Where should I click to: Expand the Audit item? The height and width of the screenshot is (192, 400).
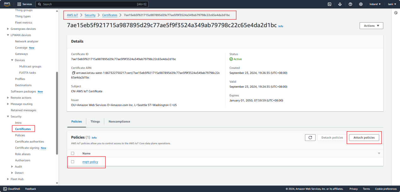coord(12,167)
